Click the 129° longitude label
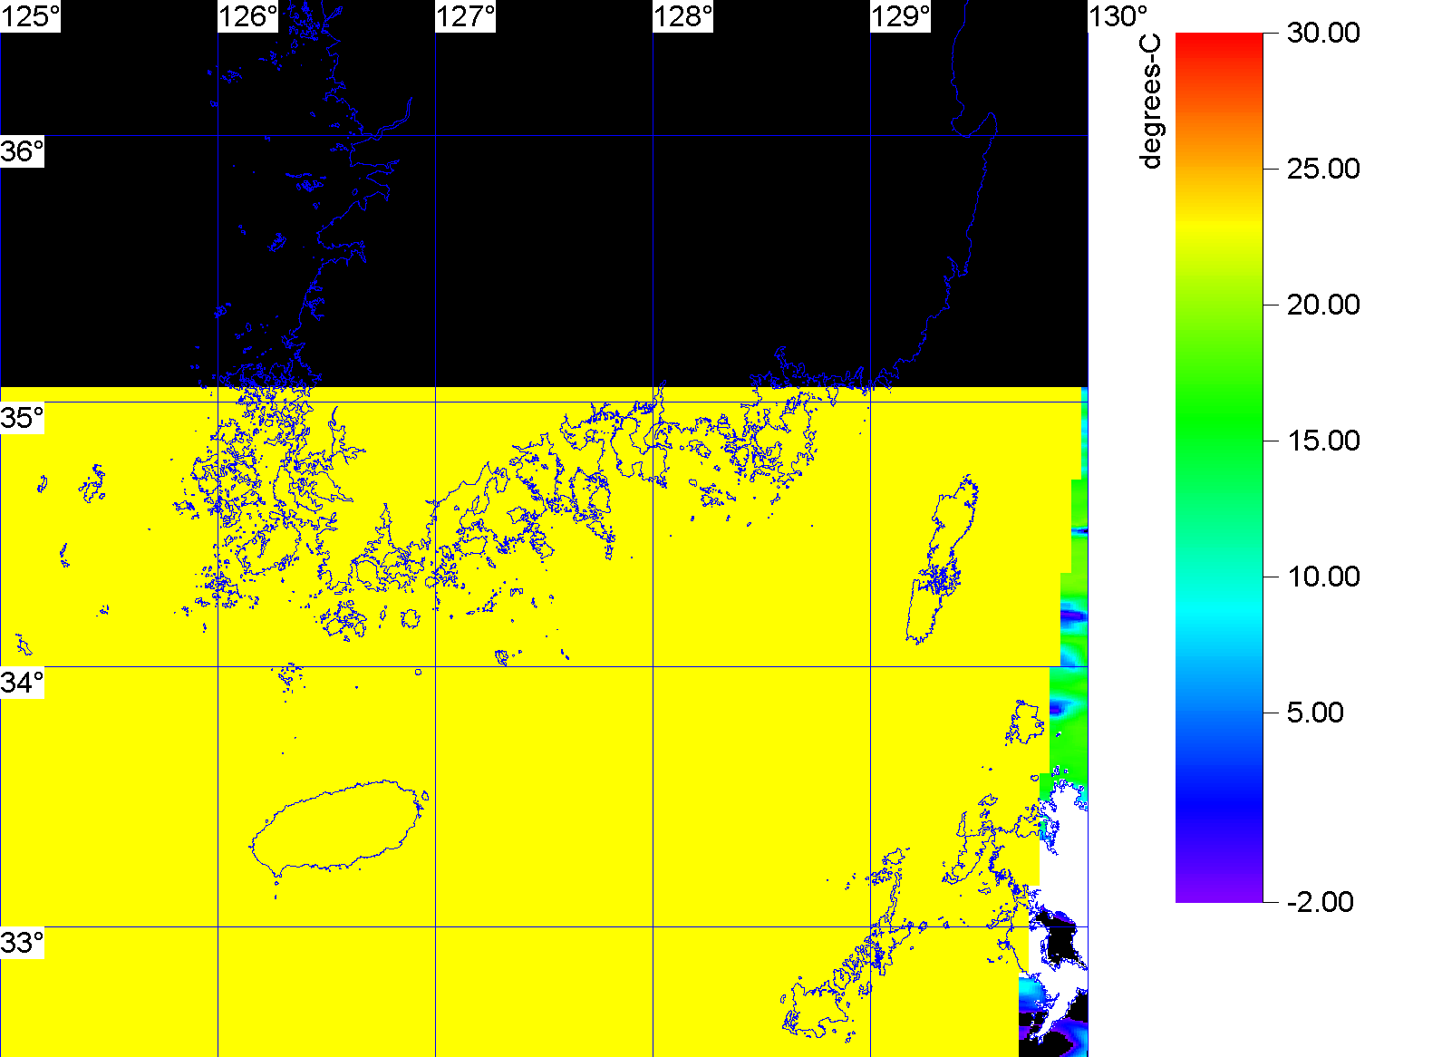The height and width of the screenshot is (1057, 1442). coord(901,16)
